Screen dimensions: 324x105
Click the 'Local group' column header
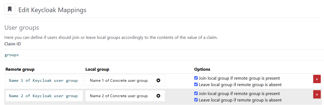[x=97, y=69]
